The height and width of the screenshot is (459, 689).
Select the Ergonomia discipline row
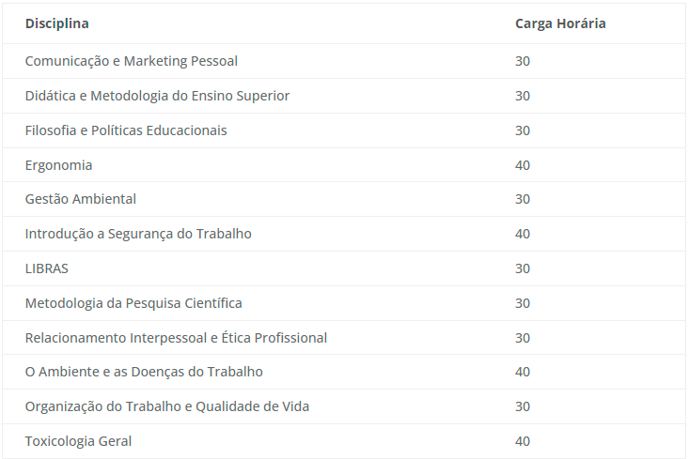[x=344, y=165]
